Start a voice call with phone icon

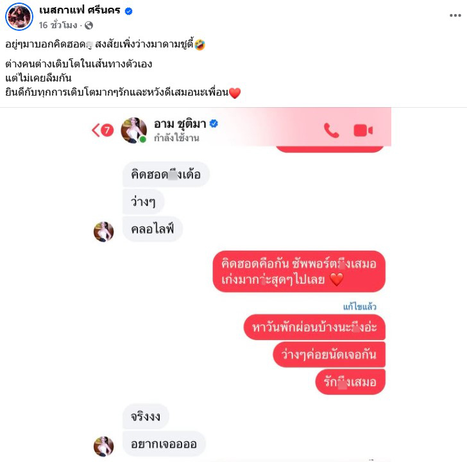(331, 130)
